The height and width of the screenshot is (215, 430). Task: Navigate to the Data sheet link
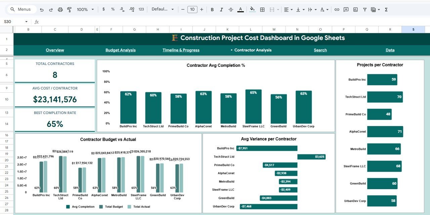390,50
